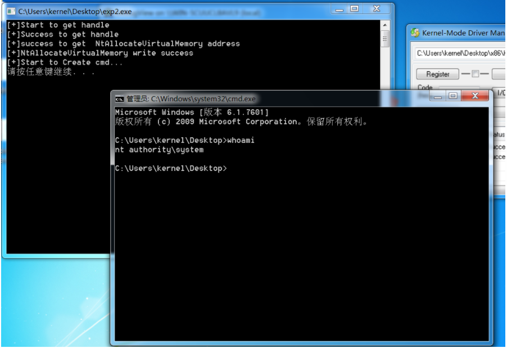Click the Kernel-Mode Driver Manager app icon
Viewport: 507px width, 348px height.
(x=415, y=33)
